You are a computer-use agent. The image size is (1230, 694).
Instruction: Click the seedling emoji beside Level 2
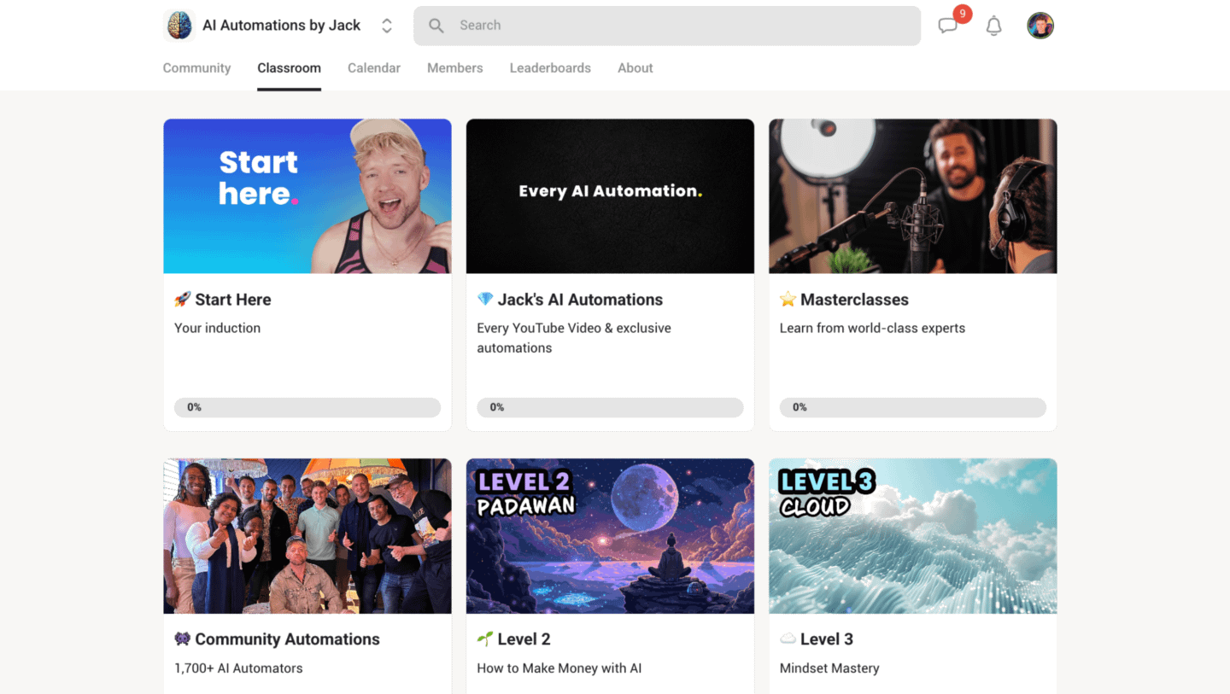[485, 639]
